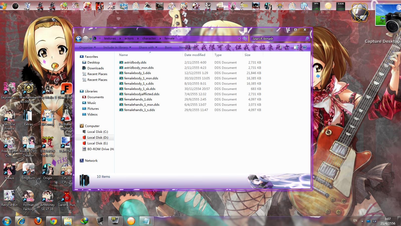Select the Recycle Bin desktop icon
The image size is (401, 226).
coord(9,199)
